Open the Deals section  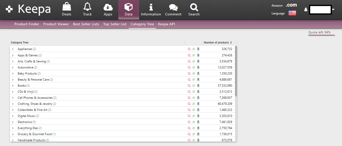(67, 10)
